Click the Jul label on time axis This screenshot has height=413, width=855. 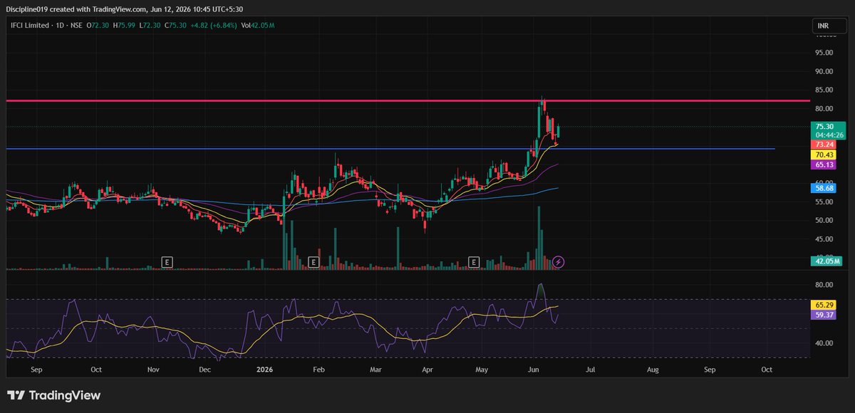pos(591,370)
